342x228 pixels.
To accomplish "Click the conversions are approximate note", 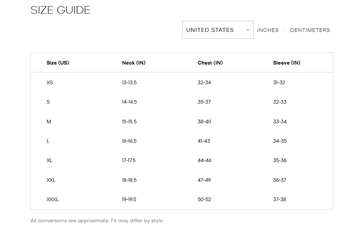I will pos(97,220).
